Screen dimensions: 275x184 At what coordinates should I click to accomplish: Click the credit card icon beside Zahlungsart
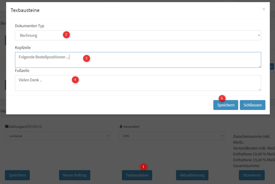(7, 127)
